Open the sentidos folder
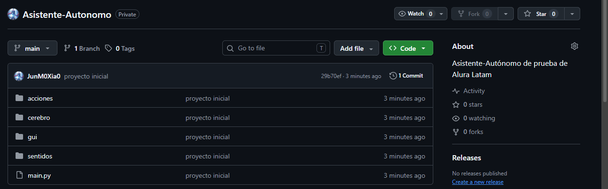Image resolution: width=608 pixels, height=189 pixels. pyautogui.click(x=40, y=156)
